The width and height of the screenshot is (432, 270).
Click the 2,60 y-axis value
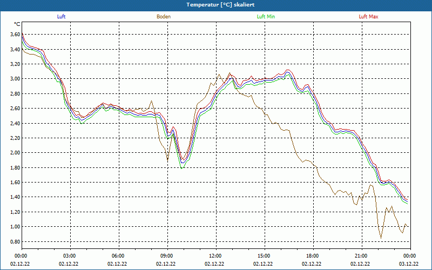click(x=15, y=109)
